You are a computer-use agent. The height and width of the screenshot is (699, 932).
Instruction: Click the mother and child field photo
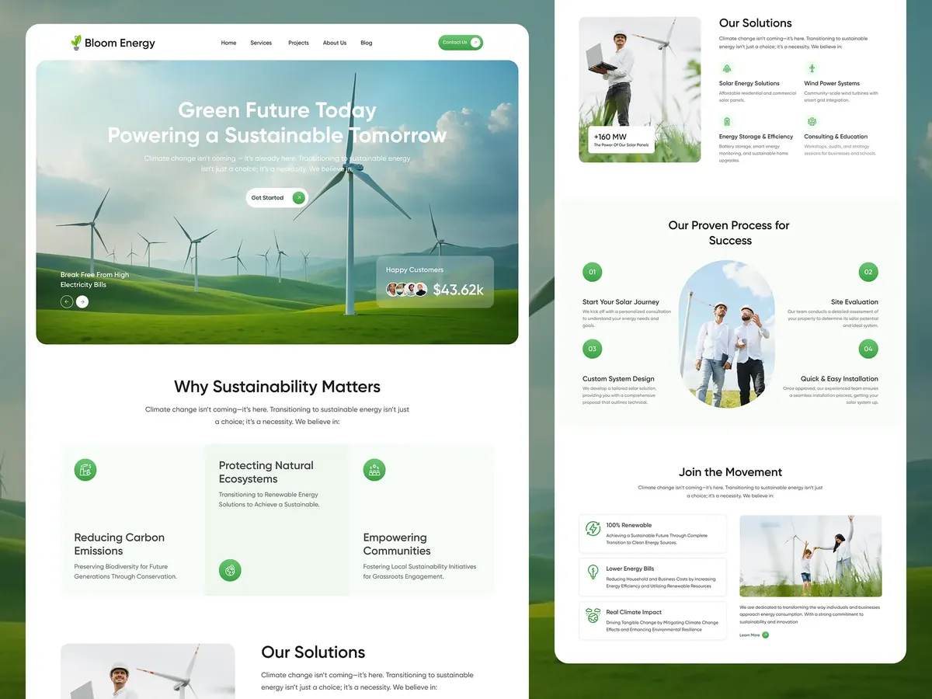(x=811, y=556)
